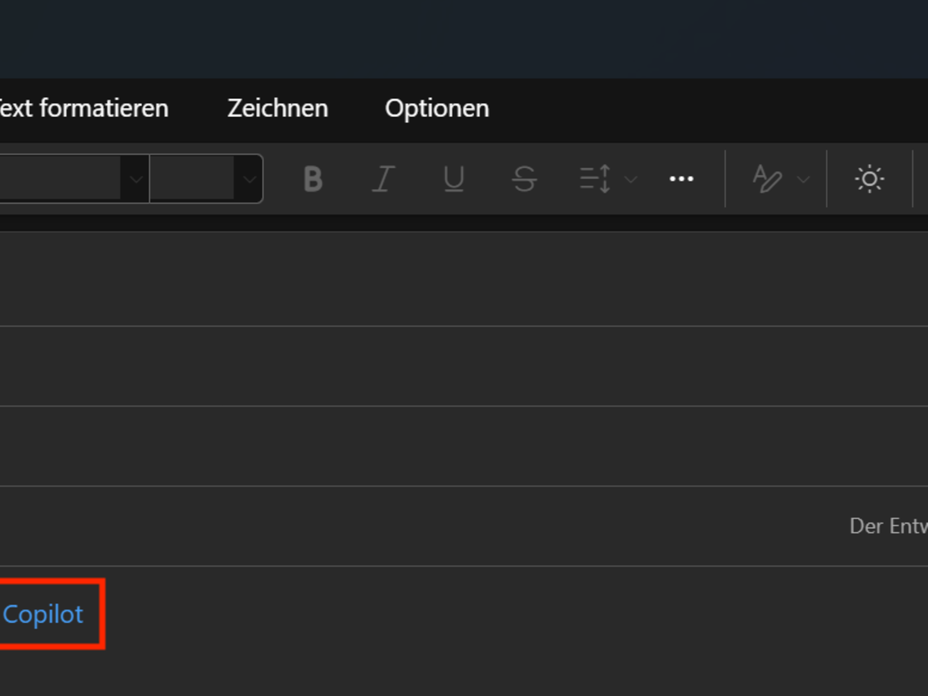Open the line spacing chevron menu

630,180
